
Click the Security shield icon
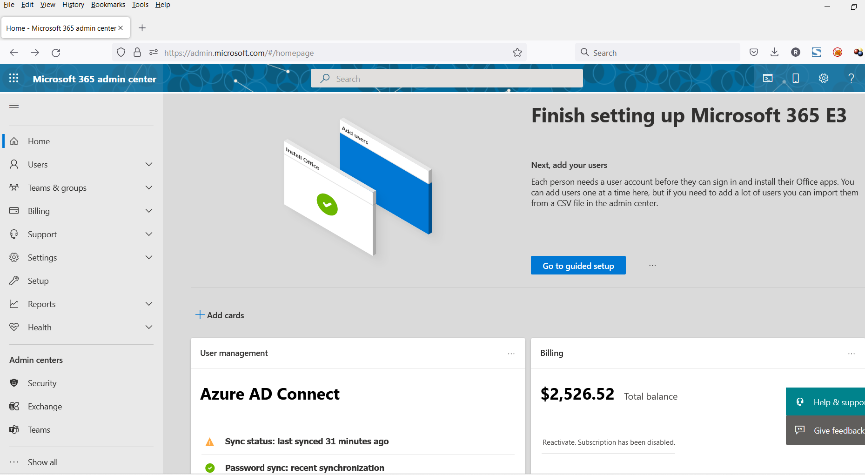(14, 383)
